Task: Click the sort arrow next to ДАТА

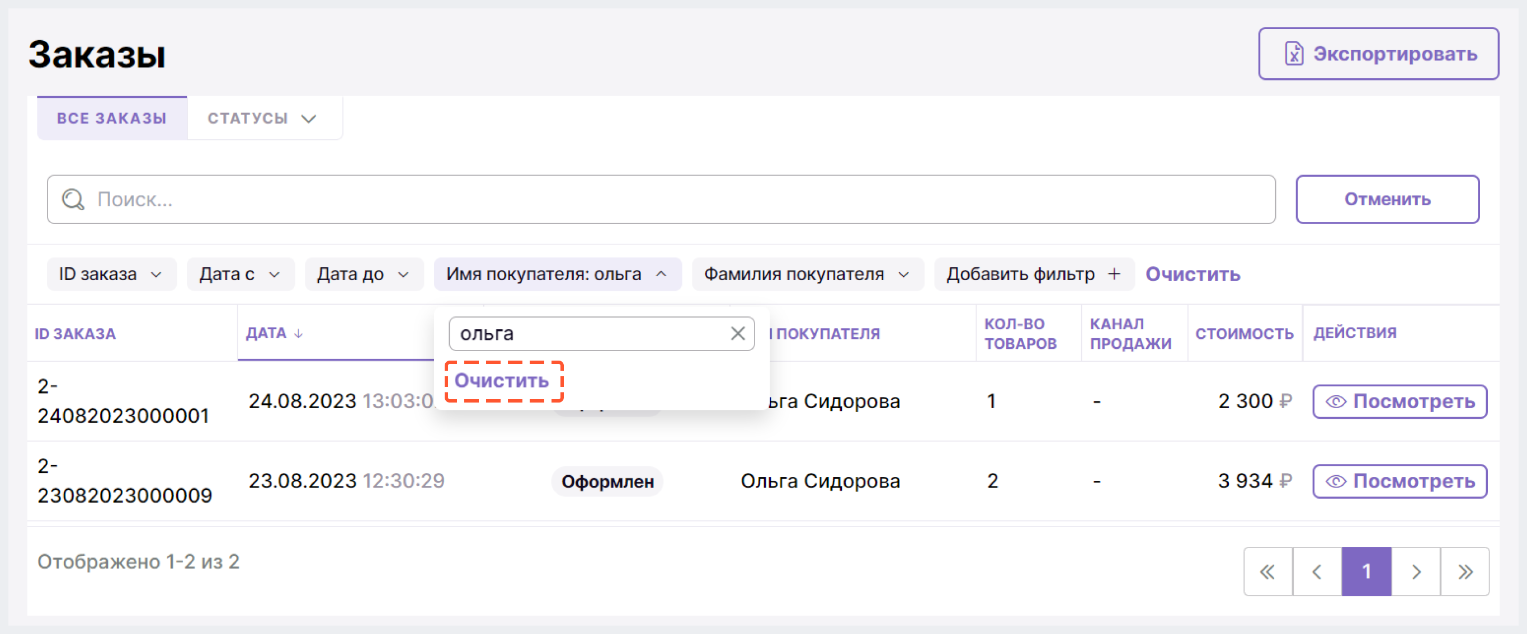Action: pos(298,334)
